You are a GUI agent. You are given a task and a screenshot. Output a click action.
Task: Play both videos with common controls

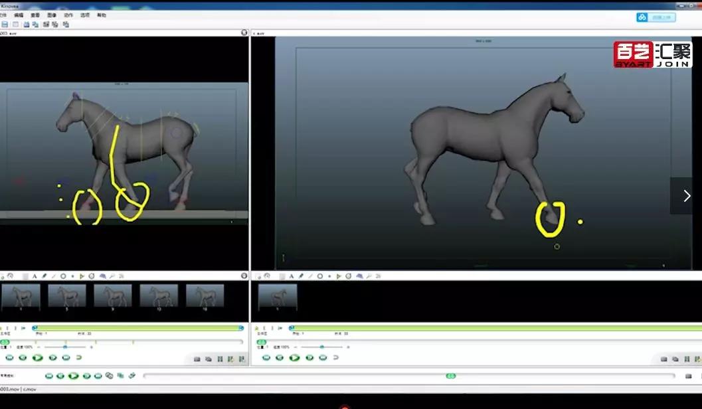tap(73, 376)
